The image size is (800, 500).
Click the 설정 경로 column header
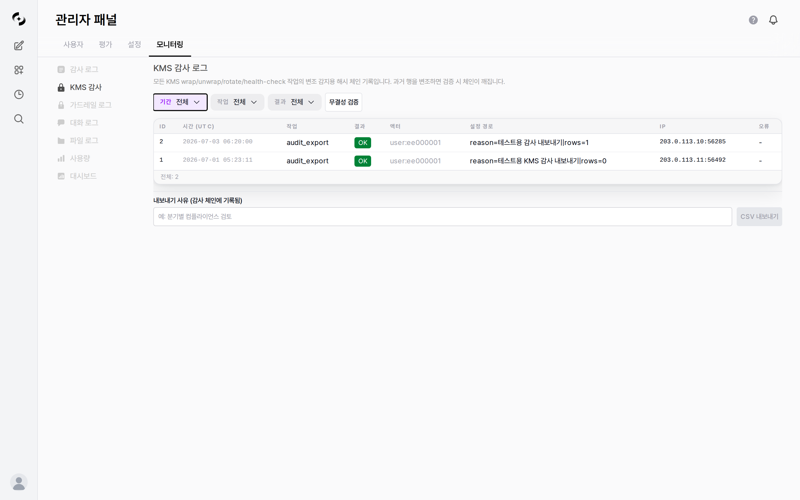tap(481, 126)
